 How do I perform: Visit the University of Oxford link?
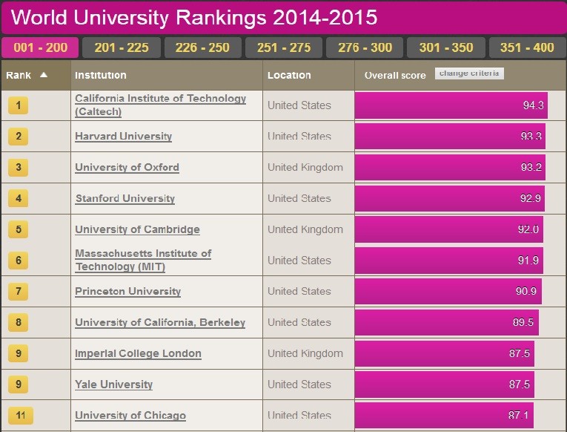127,168
